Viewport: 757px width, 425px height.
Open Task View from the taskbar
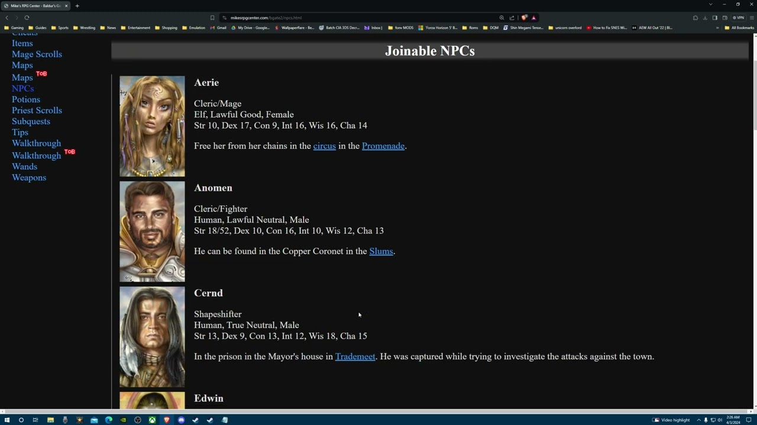coord(35,420)
